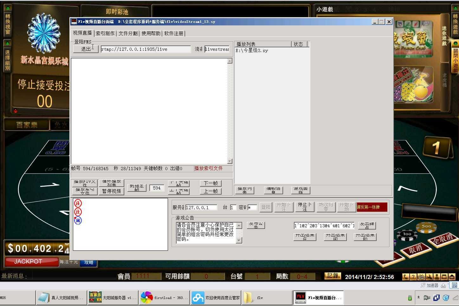Click the rtmp URL input field
Screen dimensions: 459x306
[x=146, y=49]
